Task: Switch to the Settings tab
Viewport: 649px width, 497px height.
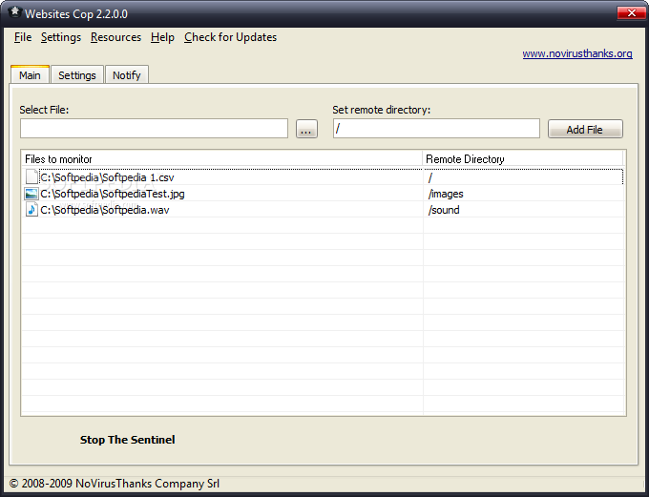Action: [77, 75]
